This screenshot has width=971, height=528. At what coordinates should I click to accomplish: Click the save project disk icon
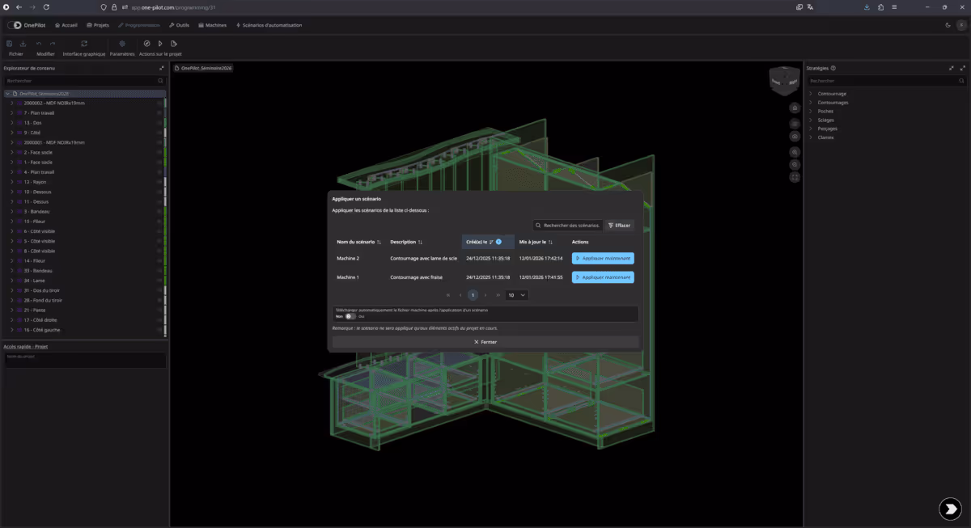pos(9,44)
